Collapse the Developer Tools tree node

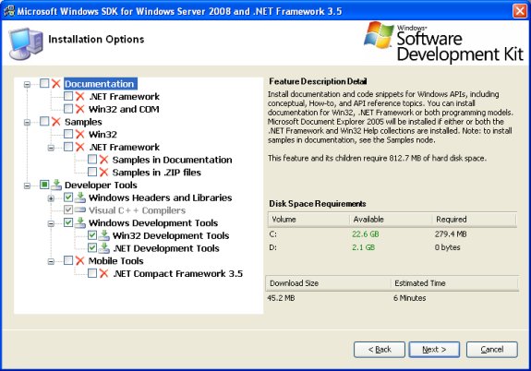[27, 185]
